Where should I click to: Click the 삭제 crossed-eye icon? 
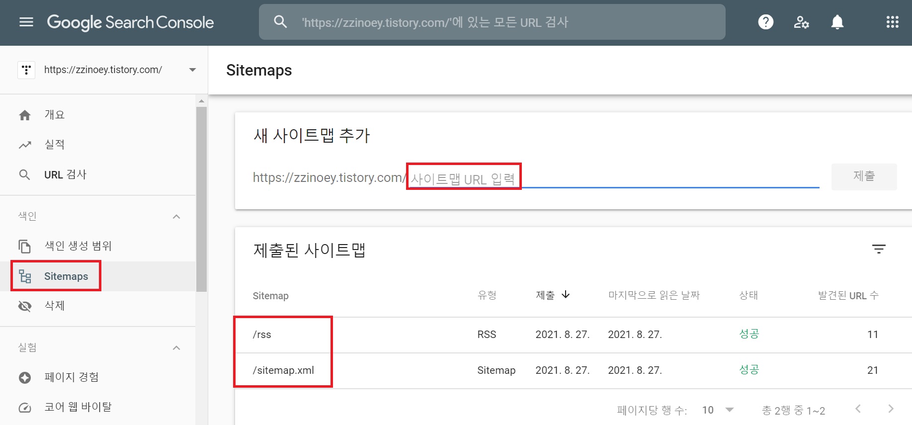coord(25,306)
